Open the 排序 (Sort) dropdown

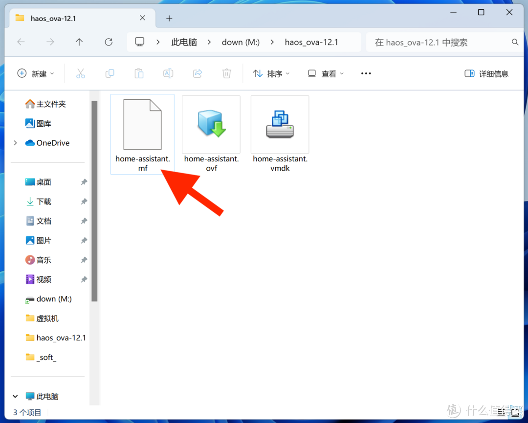click(x=271, y=73)
